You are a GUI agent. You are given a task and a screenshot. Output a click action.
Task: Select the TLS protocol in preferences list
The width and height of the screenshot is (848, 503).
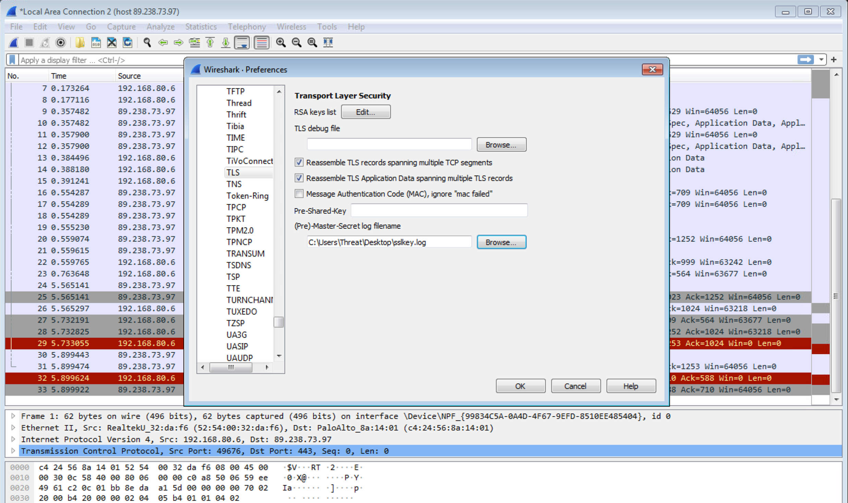(233, 172)
